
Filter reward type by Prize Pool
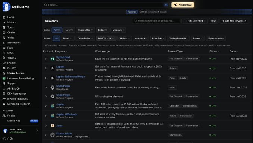coord(158,38)
